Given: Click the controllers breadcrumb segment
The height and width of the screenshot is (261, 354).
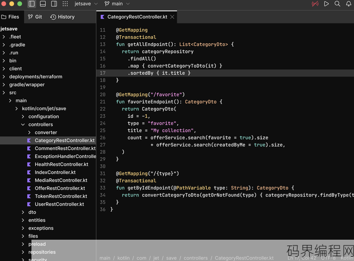Looking at the screenshot, I should click(x=196, y=258).
